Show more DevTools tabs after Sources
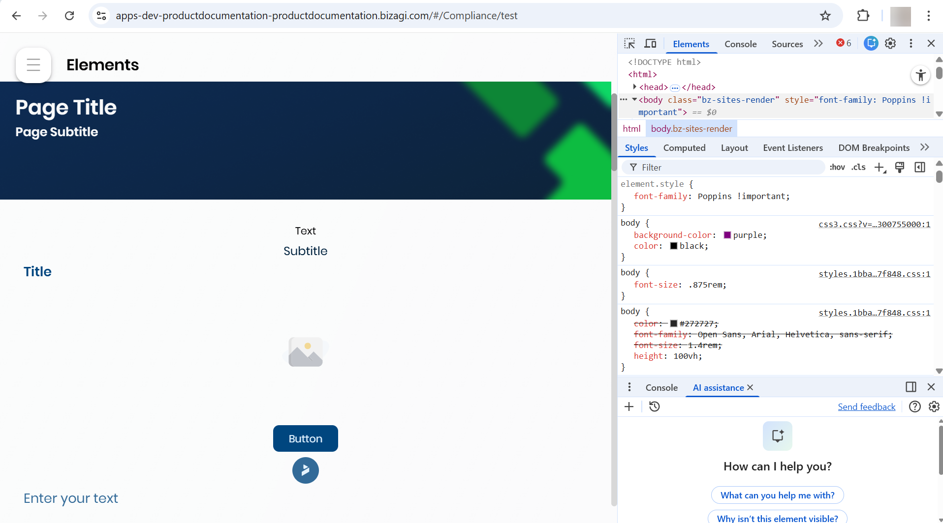Screen dimensions: 943x523 [x=818, y=44]
